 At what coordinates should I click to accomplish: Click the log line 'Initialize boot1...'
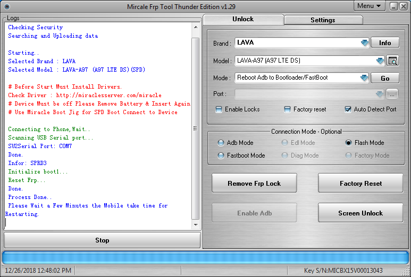[38, 171]
